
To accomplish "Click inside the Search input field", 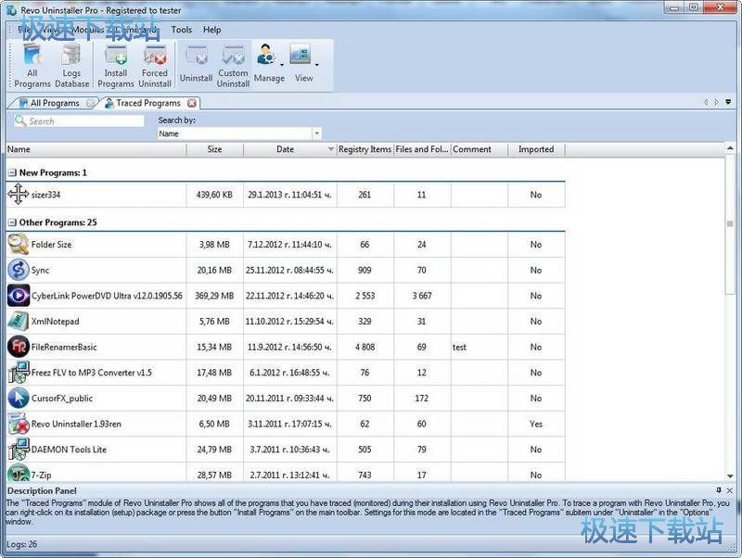I will 79,120.
